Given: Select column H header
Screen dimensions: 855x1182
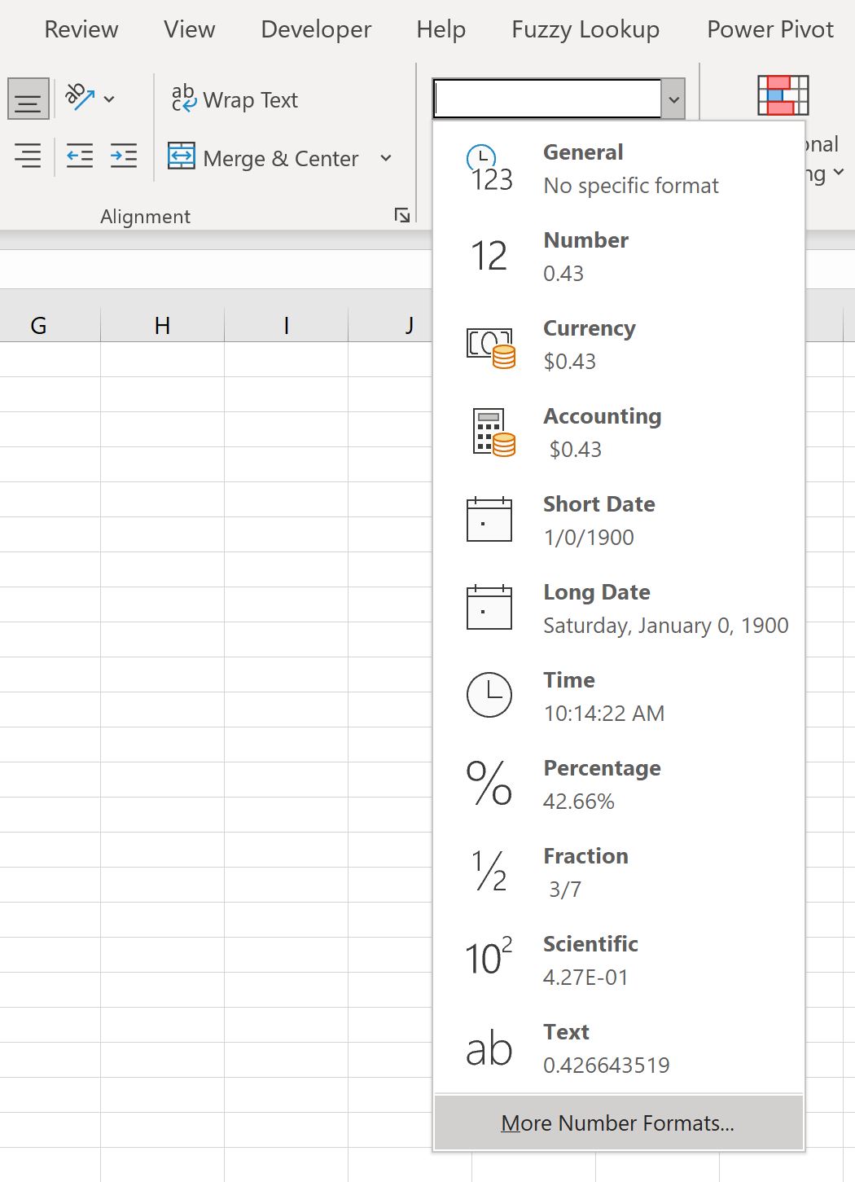Looking at the screenshot, I should pyautogui.click(x=162, y=326).
